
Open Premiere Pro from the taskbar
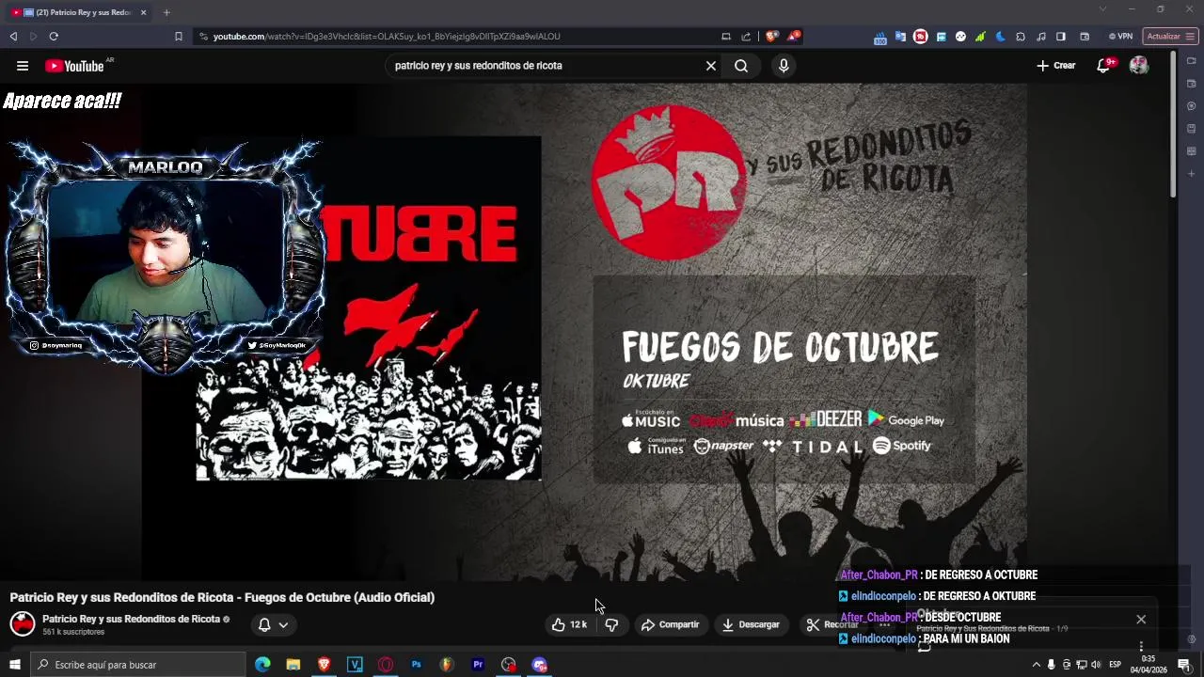478,665
